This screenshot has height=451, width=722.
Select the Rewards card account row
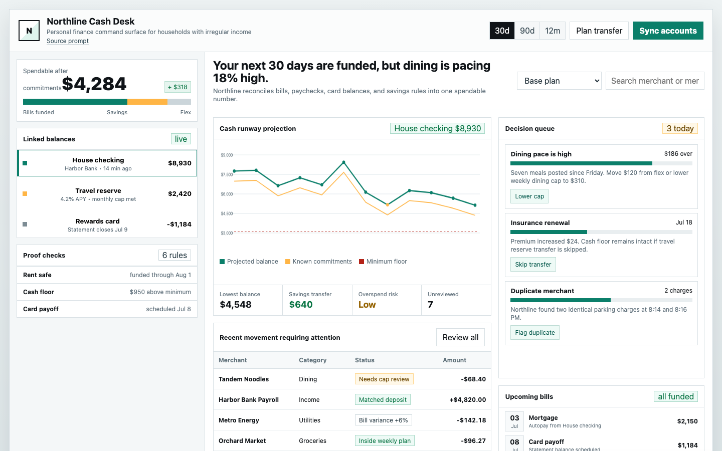[x=107, y=224]
